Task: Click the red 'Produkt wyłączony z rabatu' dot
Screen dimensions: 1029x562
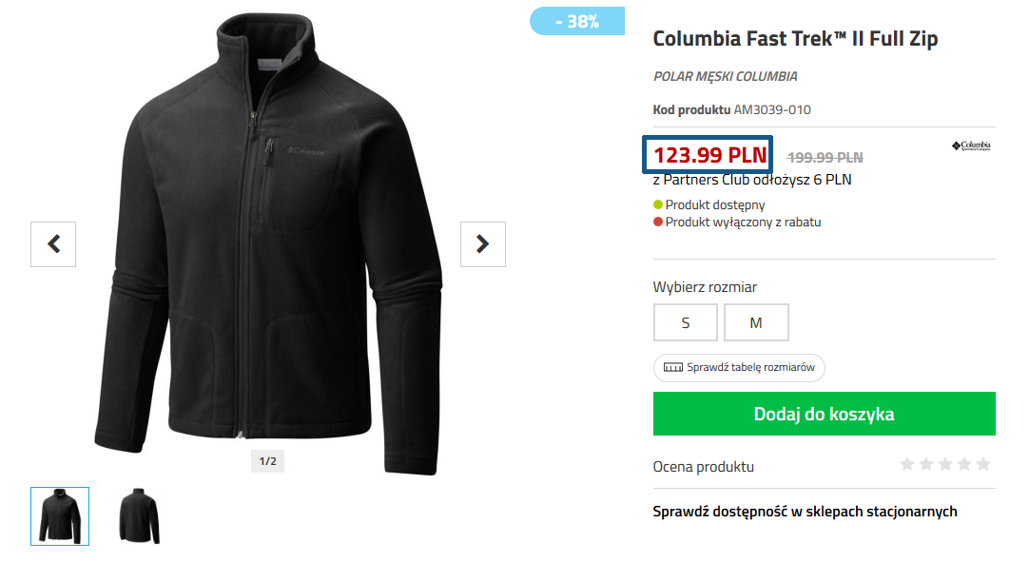Action: click(658, 223)
